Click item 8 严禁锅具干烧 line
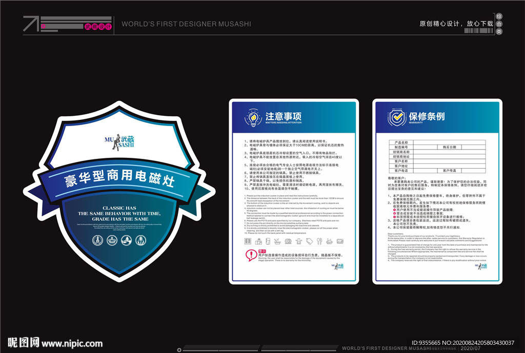The width and height of the screenshot is (525, 353). point(274,181)
